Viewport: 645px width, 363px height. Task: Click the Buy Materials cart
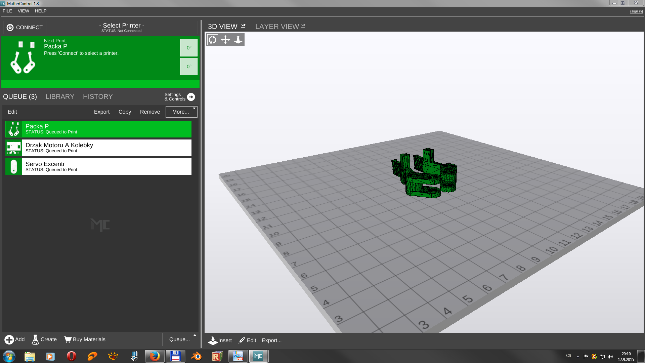68,339
